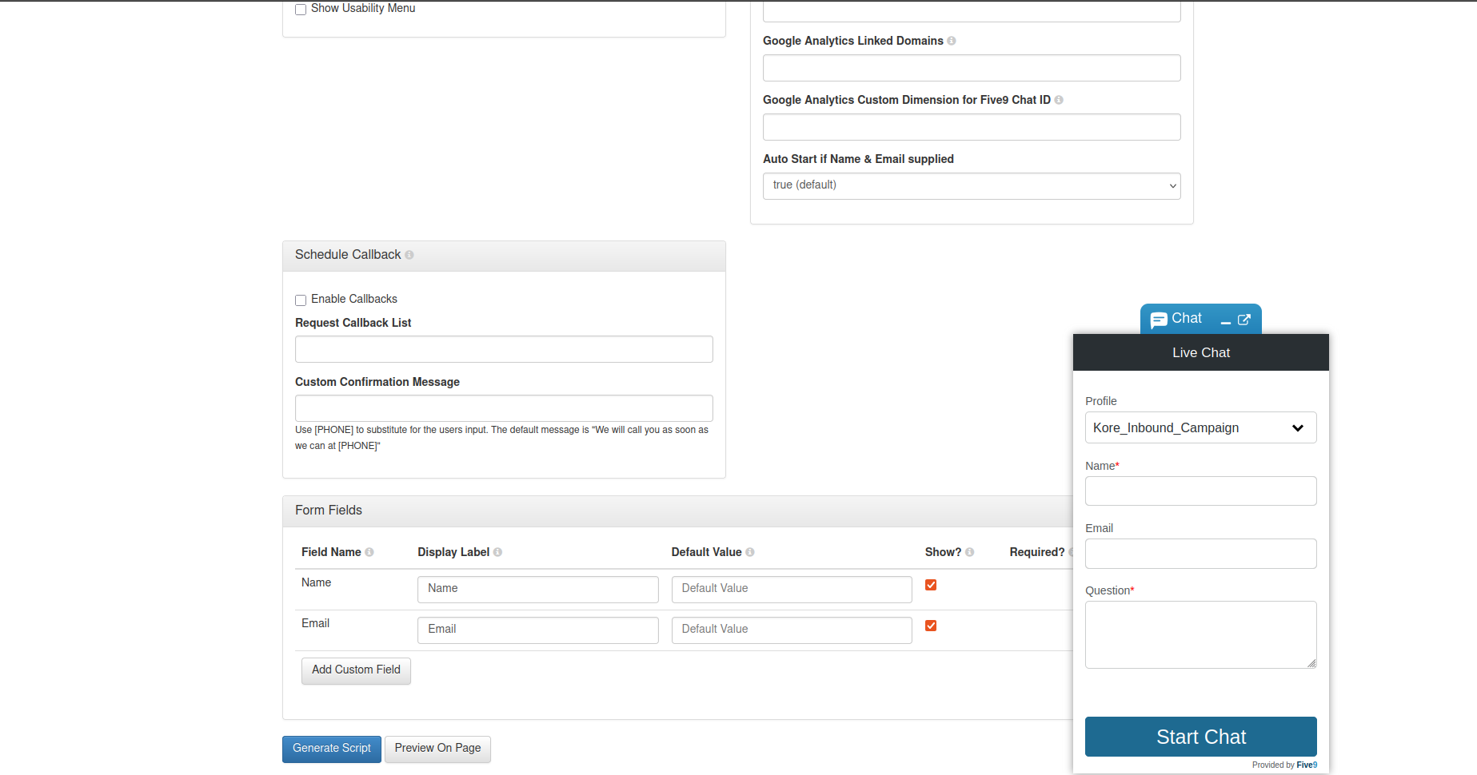
Task: Open the Auto Start if Name & Email dropdown
Action: [972, 186]
